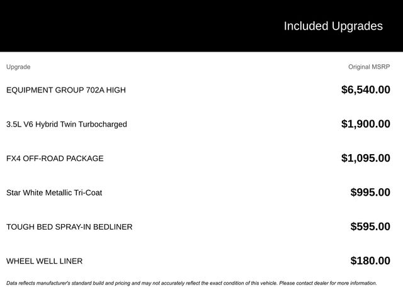This screenshot has width=403, height=302.
Task: Click the $595.00 price
Action: point(370,226)
